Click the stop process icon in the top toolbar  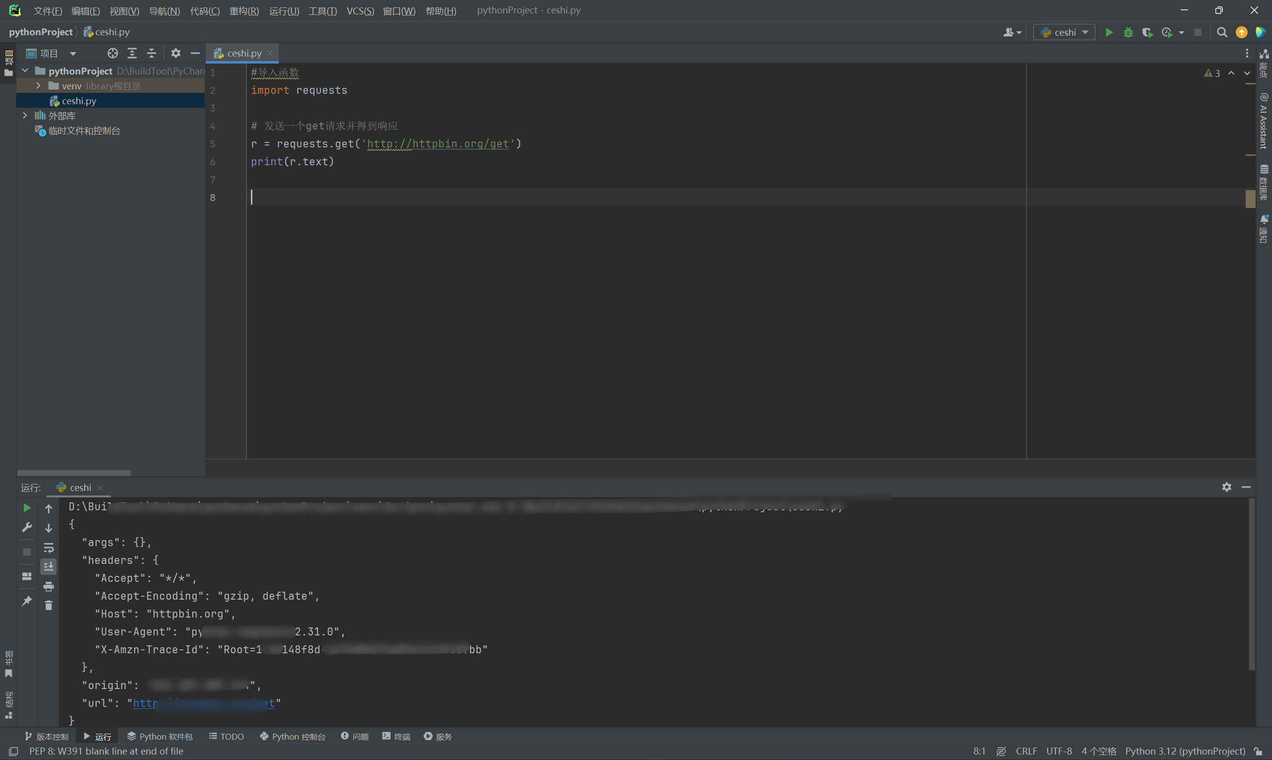1197,32
